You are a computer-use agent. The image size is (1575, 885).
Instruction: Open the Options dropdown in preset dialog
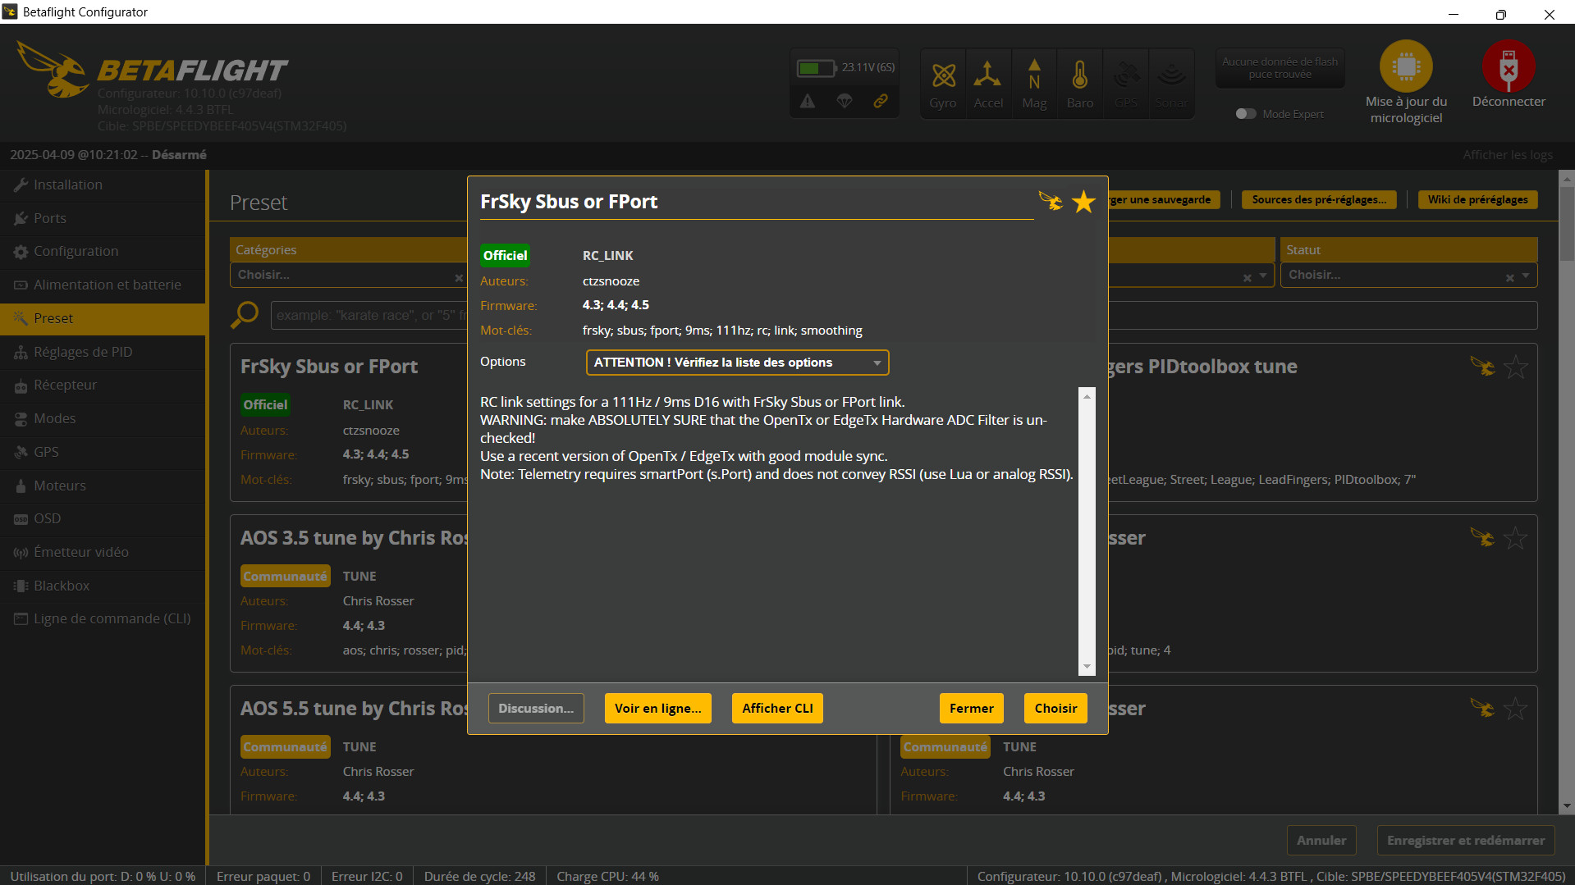click(x=737, y=363)
